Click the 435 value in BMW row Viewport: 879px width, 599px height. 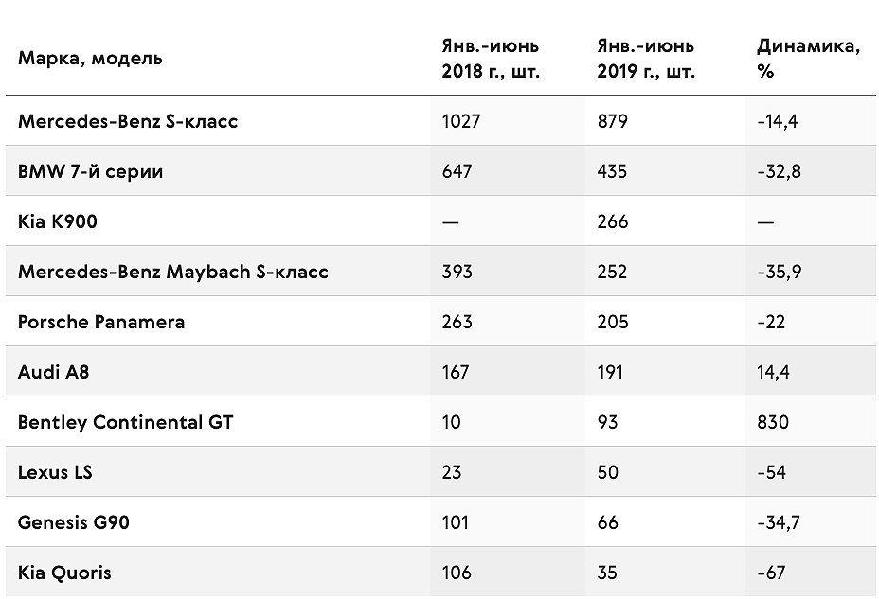(612, 171)
